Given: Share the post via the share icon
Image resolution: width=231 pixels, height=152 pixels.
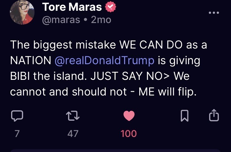Looking at the screenshot, I should pos(214,116).
